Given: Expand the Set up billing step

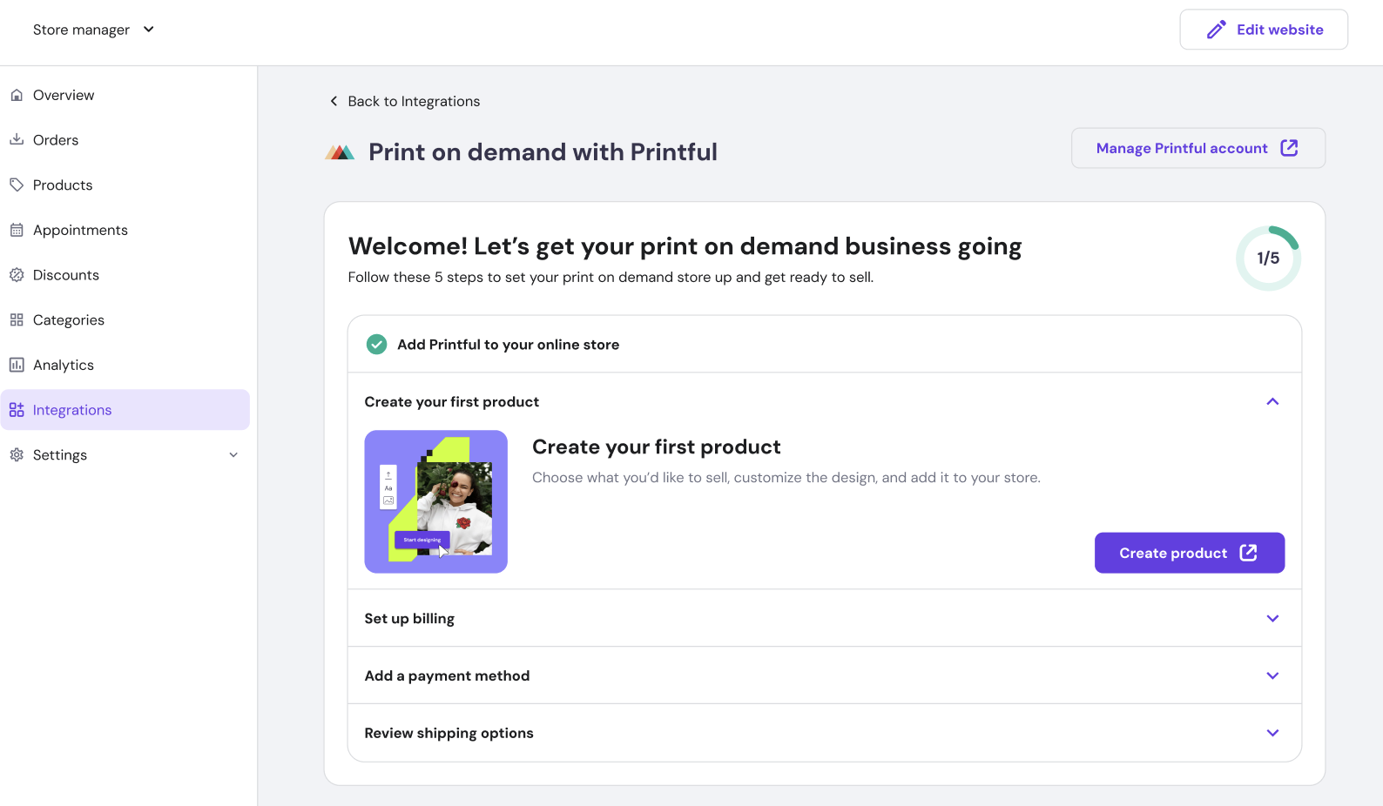Looking at the screenshot, I should [1272, 619].
